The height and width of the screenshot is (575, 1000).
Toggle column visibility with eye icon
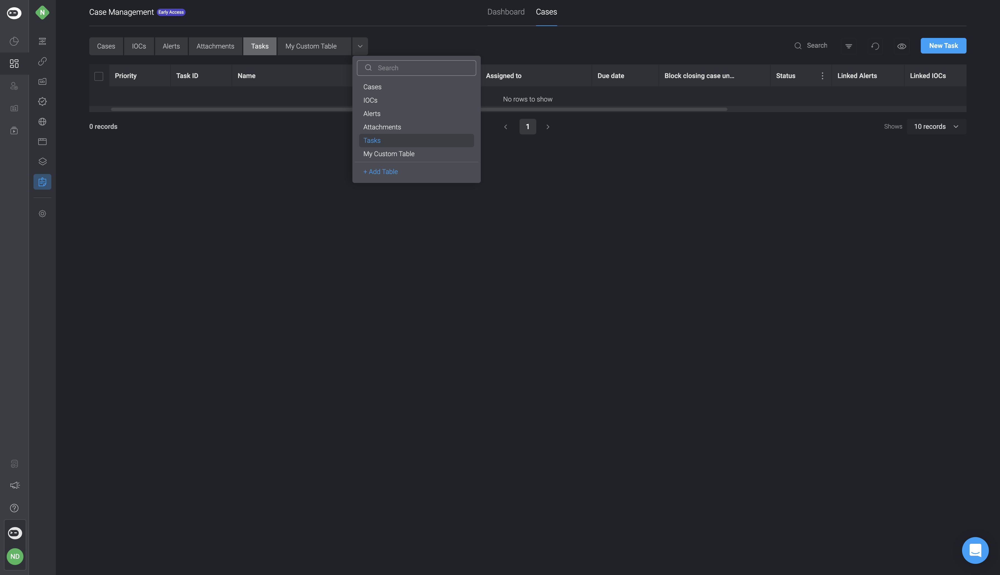coord(901,46)
